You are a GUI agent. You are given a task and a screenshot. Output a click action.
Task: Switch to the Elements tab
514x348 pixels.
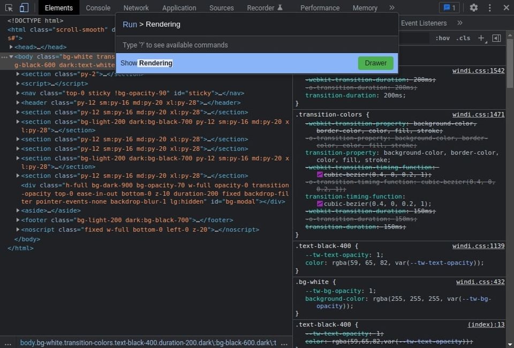tap(59, 8)
